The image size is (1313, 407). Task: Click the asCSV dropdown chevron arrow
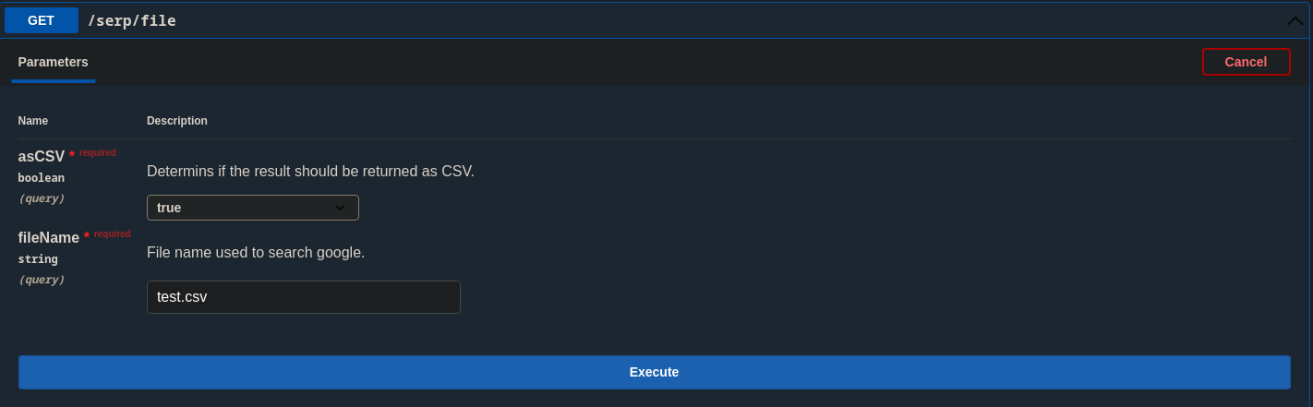point(340,208)
